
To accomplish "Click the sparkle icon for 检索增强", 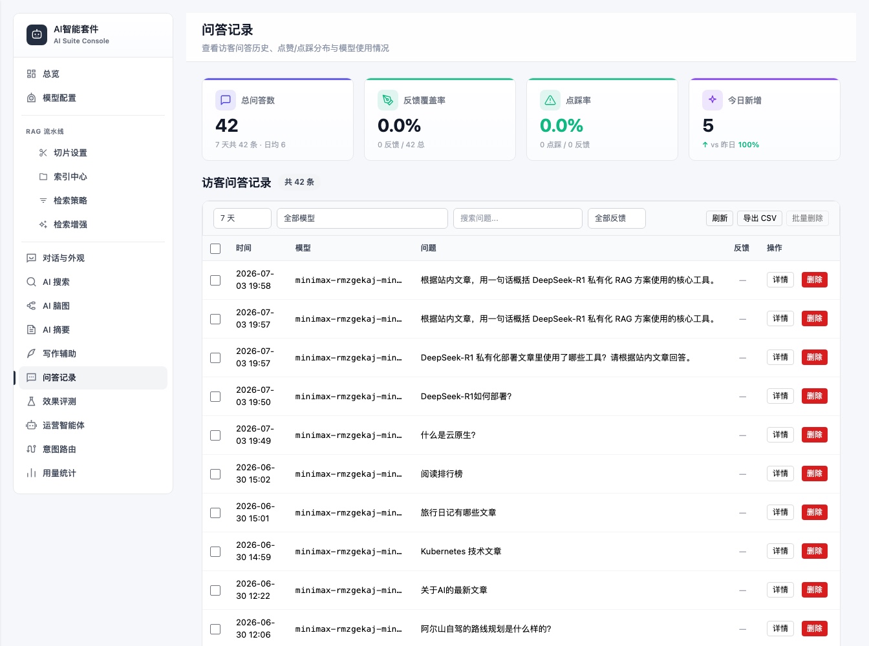I will [43, 224].
